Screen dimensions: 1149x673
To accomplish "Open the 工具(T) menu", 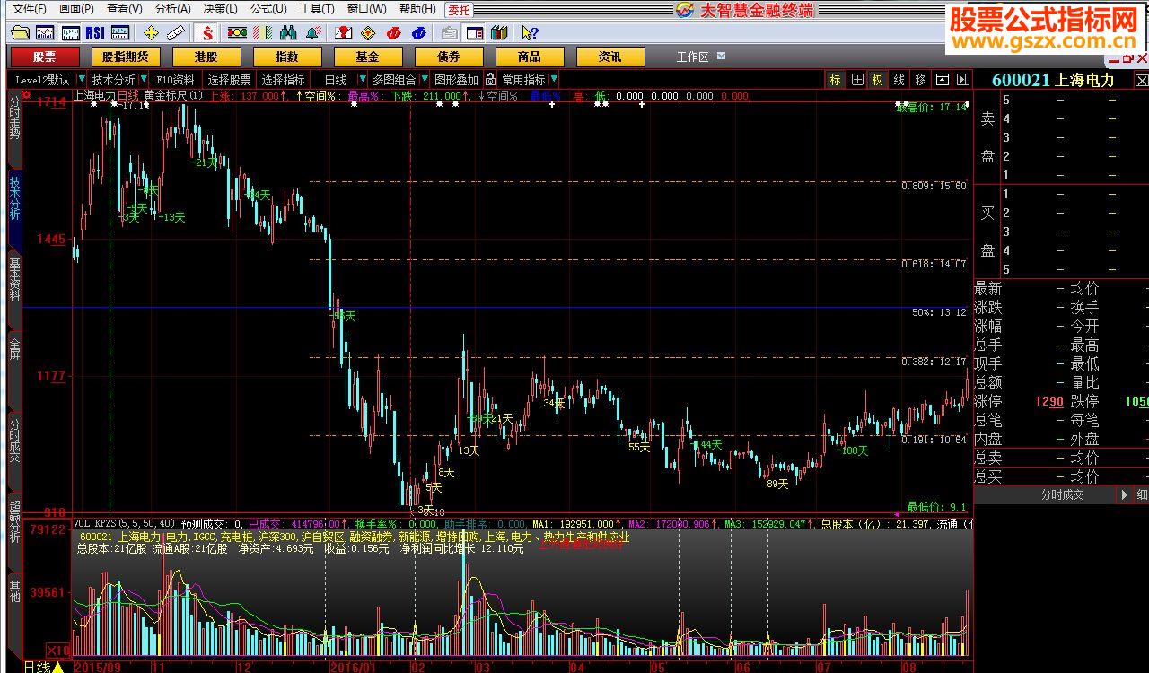I will (317, 9).
